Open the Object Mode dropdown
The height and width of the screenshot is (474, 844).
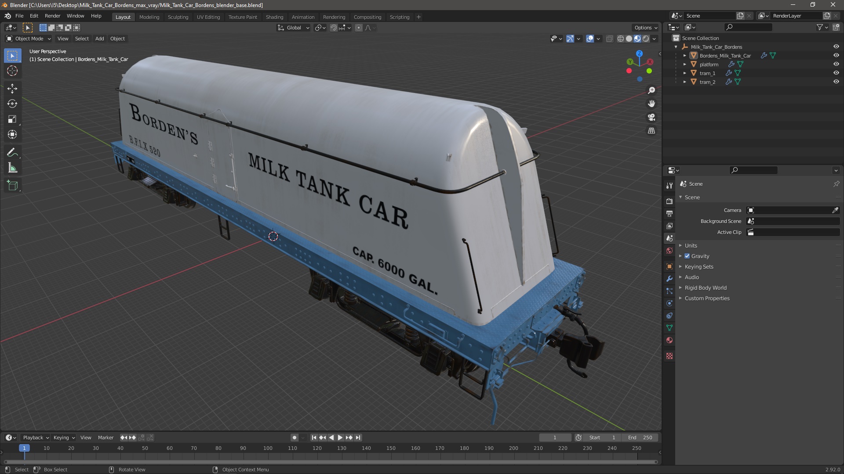coord(28,39)
